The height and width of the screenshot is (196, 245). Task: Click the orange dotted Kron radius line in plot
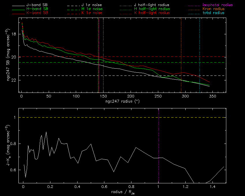pyautogui.click(x=181, y=43)
